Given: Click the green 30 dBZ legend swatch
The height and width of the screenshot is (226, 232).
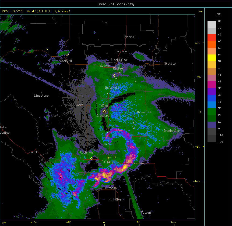Looking at the screenshot, I should click(212, 112).
